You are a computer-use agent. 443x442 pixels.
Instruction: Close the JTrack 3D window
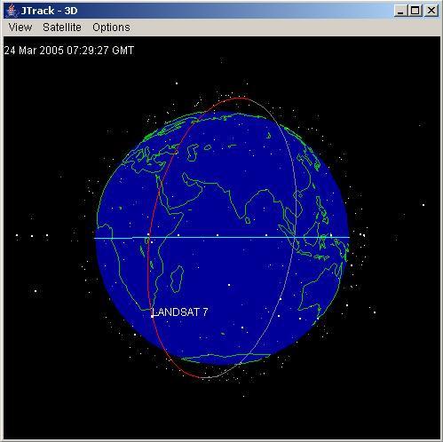431,11
